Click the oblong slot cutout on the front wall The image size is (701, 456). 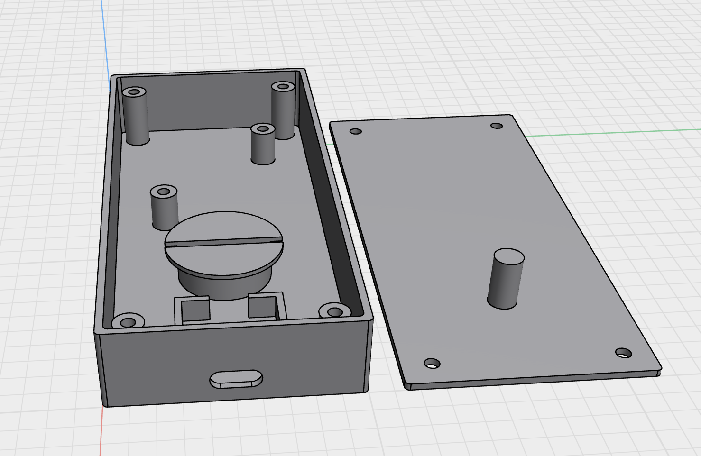click(x=236, y=379)
